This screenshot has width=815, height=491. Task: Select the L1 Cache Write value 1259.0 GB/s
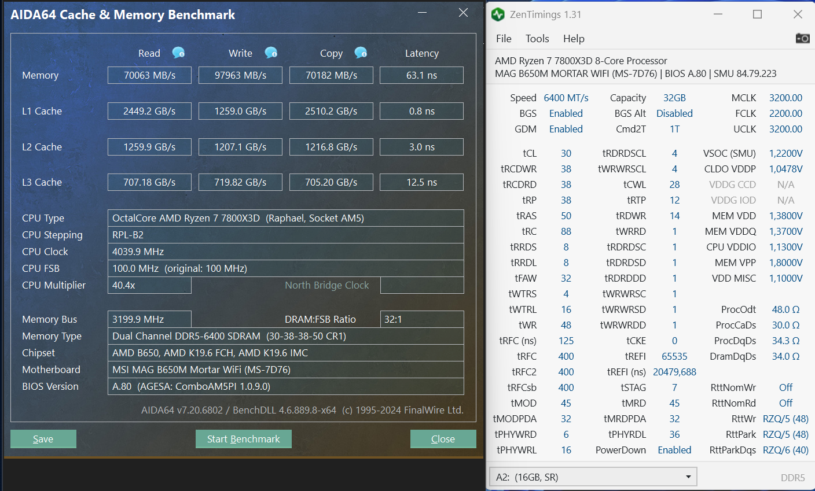(x=240, y=111)
